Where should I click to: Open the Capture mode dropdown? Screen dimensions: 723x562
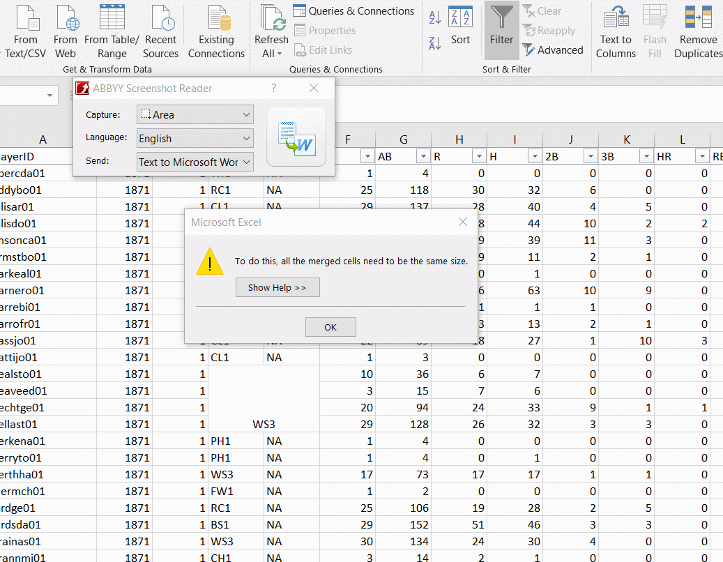click(195, 114)
